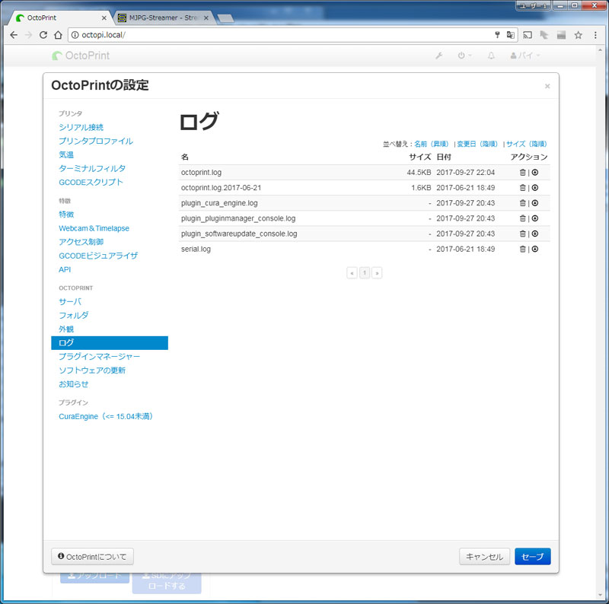Viewport: 609px width, 604px height.
Task: Open プラグインマネージャー section
Action: click(x=99, y=356)
